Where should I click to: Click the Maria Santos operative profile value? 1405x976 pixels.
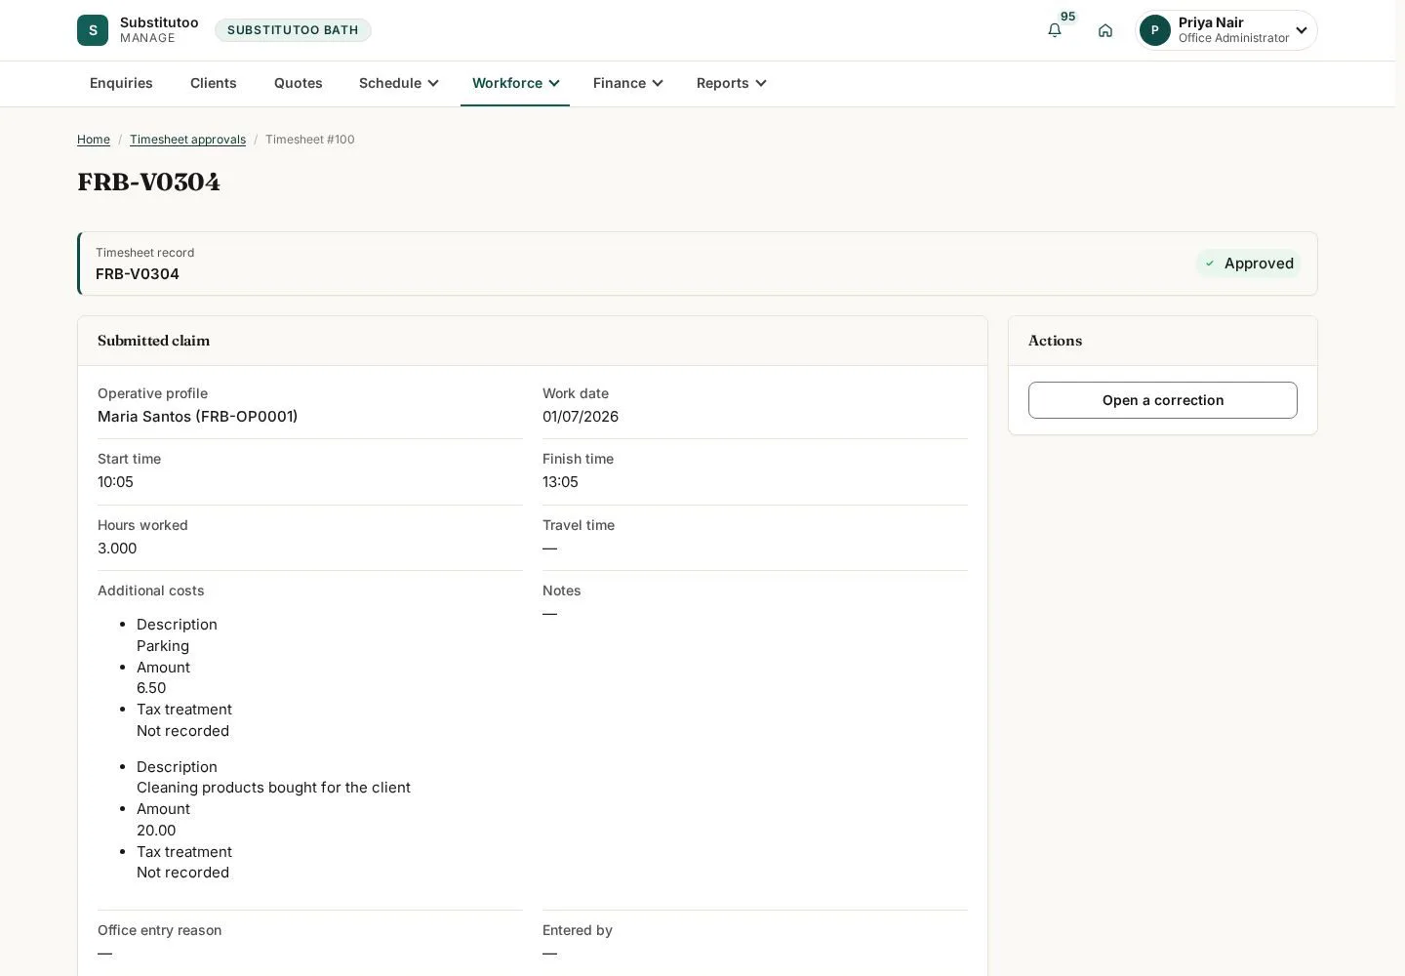(x=198, y=417)
